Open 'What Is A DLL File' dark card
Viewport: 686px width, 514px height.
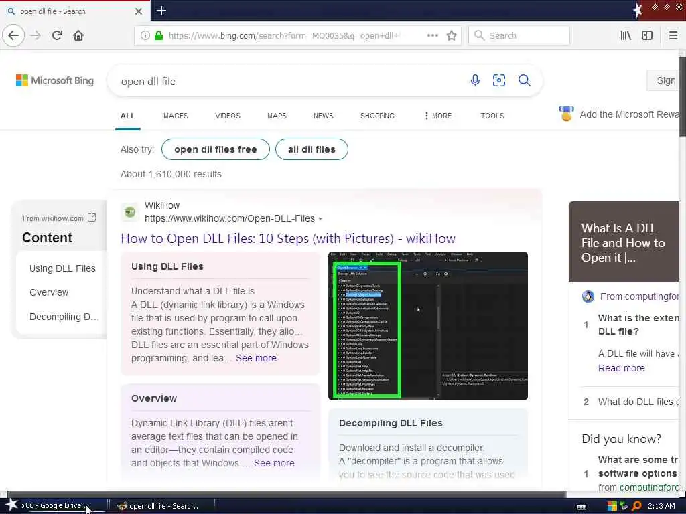point(624,242)
